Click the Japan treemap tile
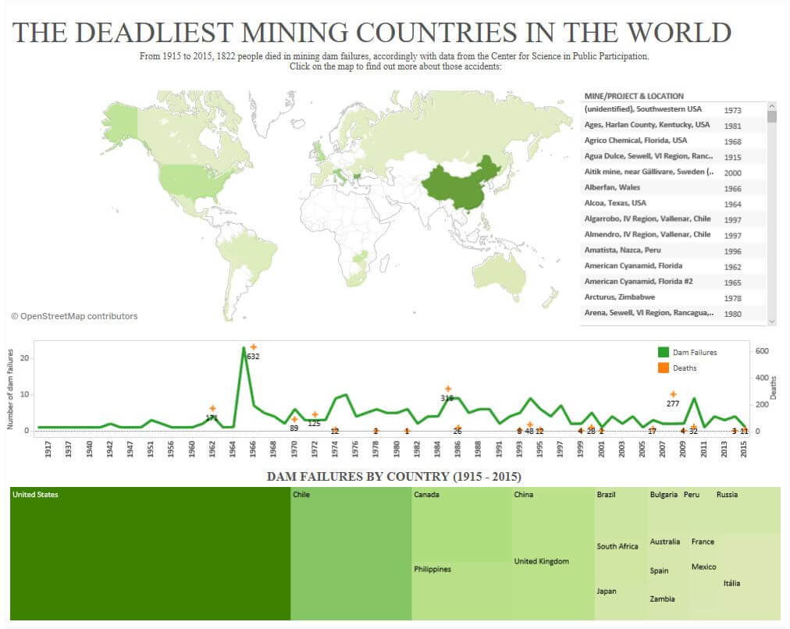 (x=620, y=602)
